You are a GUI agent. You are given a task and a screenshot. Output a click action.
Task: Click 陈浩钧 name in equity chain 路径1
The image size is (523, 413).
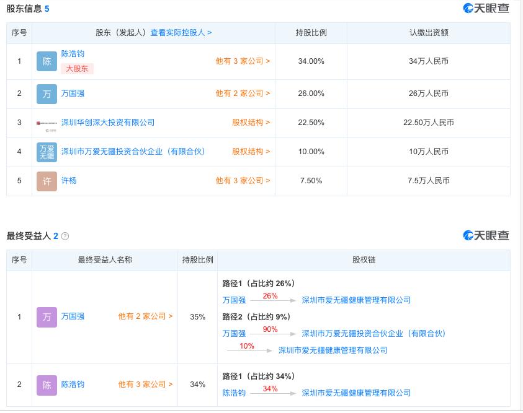point(234,393)
